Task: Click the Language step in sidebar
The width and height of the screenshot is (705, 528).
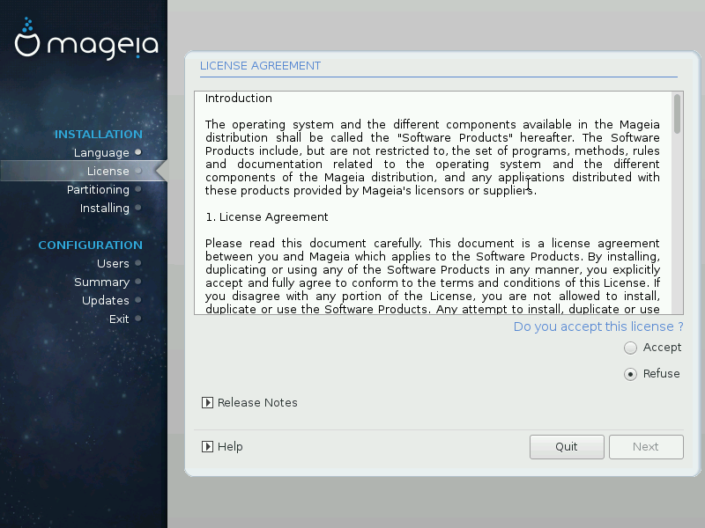Action: tap(101, 152)
